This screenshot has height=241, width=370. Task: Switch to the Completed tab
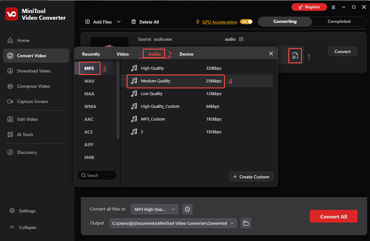339,21
